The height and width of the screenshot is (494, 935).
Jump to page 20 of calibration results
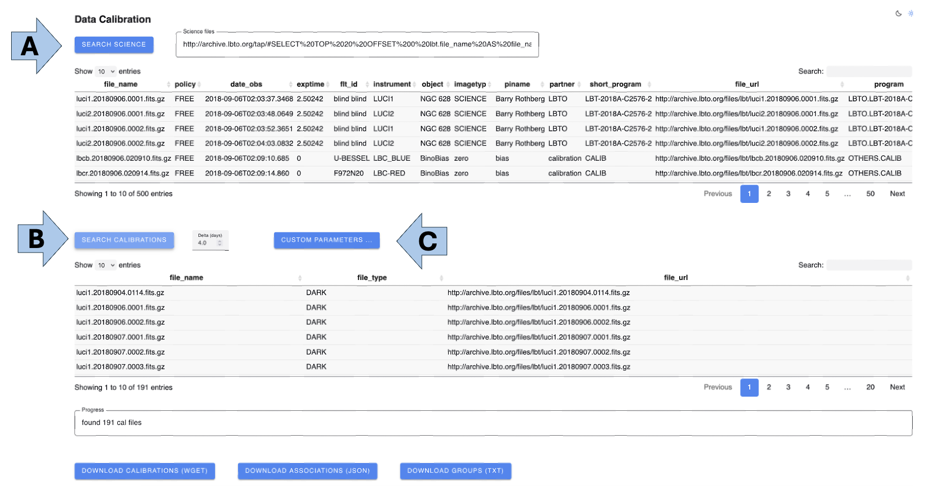870,387
